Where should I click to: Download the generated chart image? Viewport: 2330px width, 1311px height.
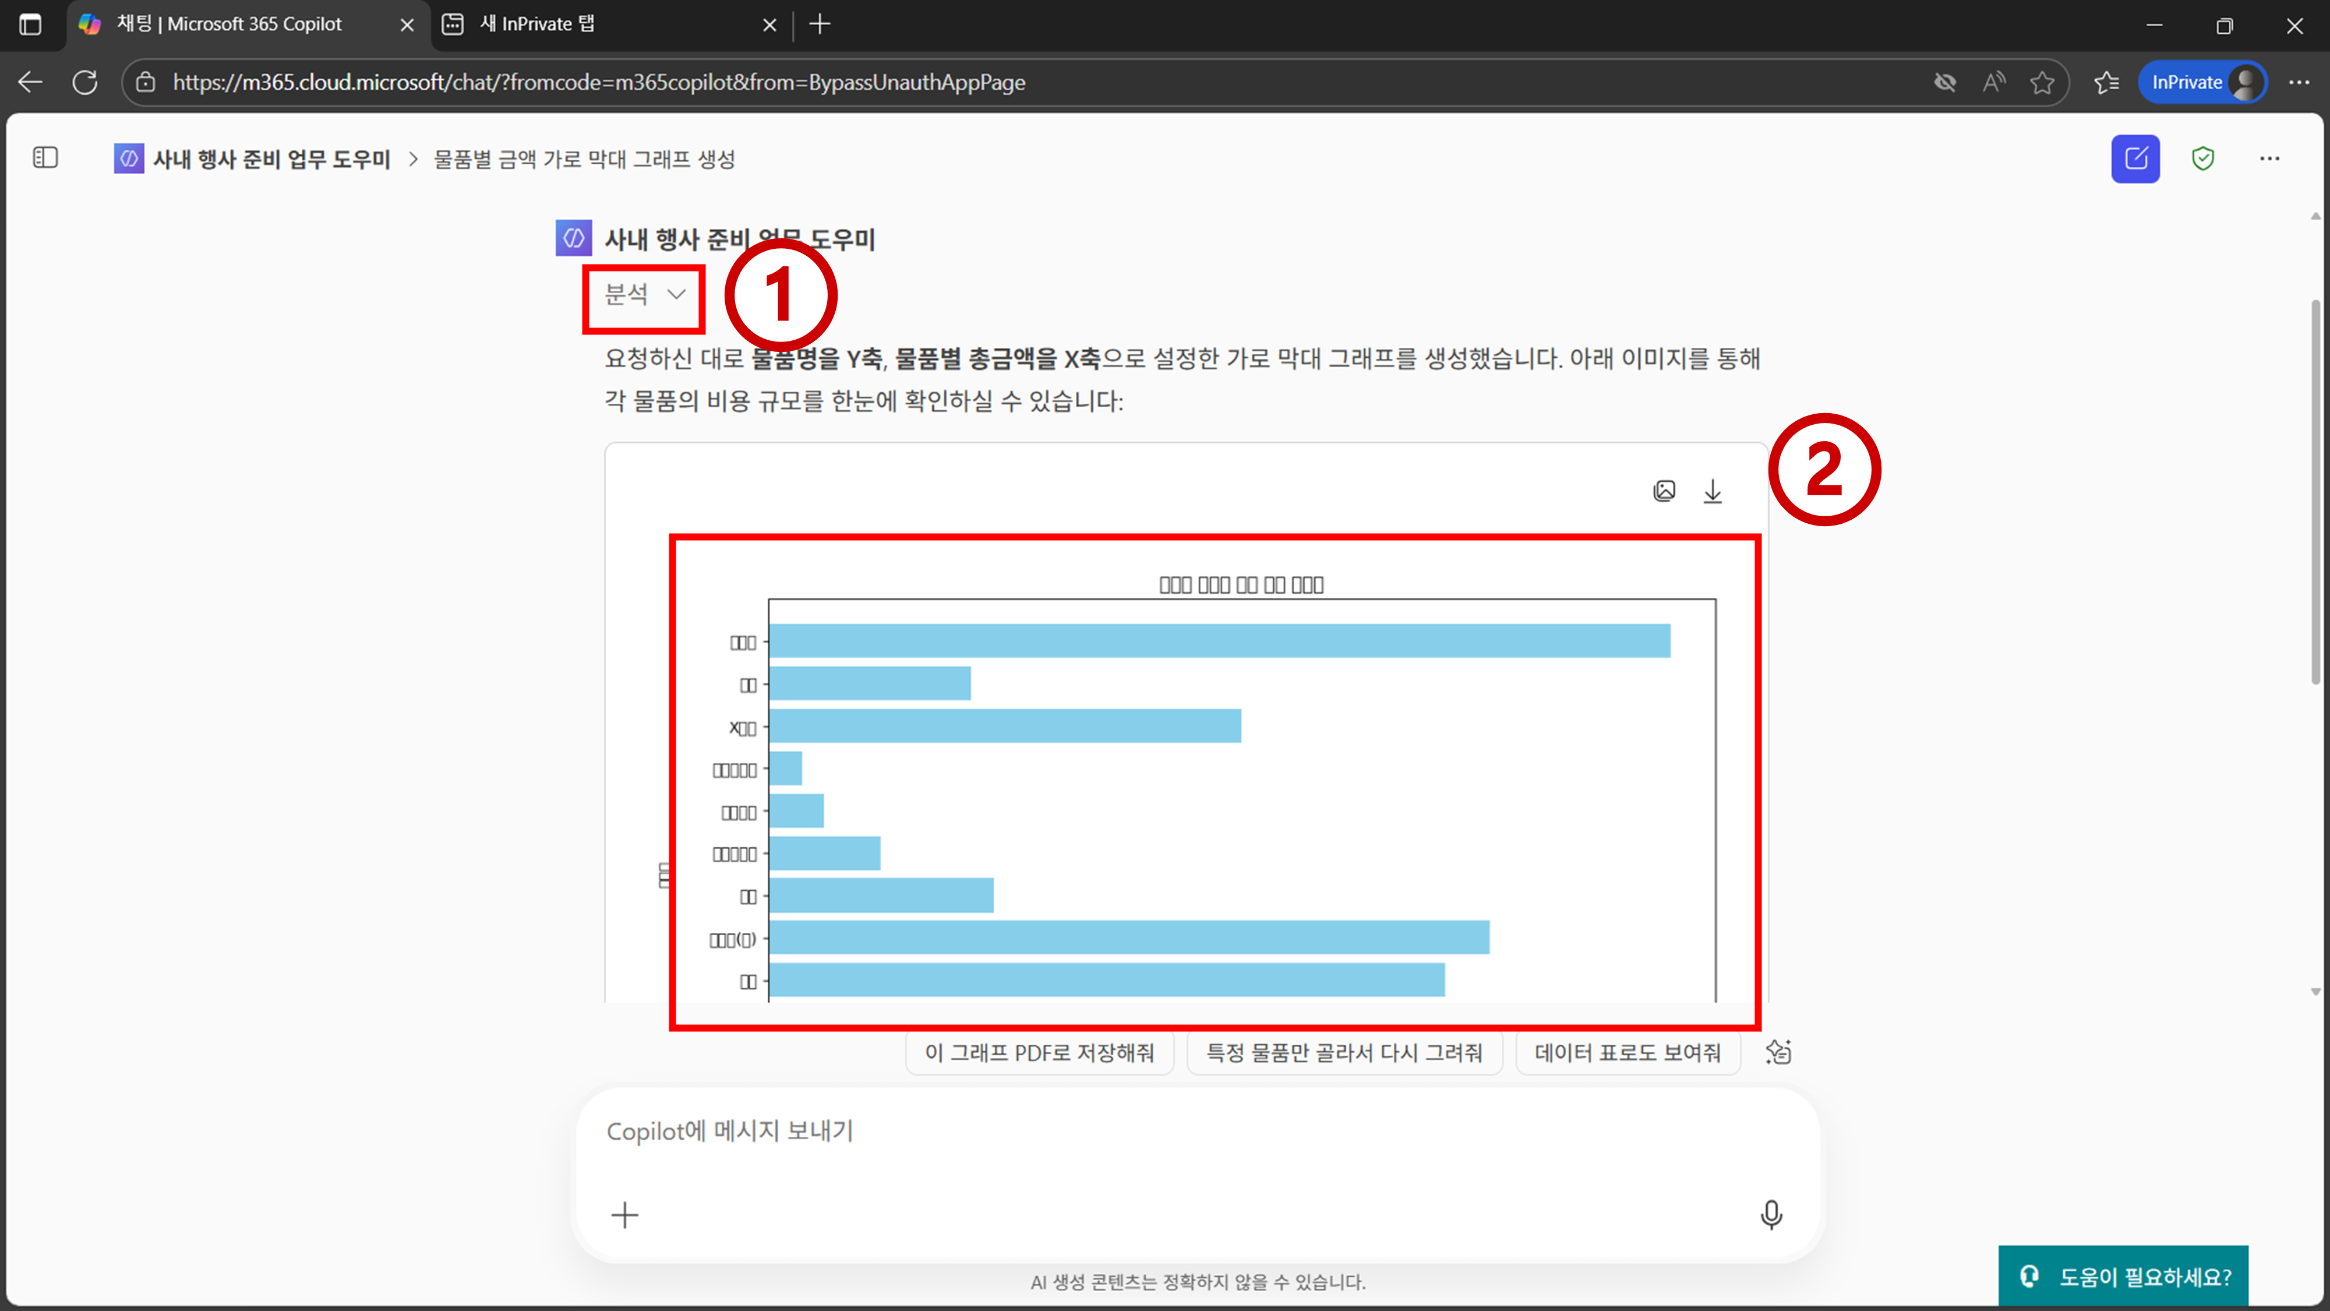pos(1712,491)
